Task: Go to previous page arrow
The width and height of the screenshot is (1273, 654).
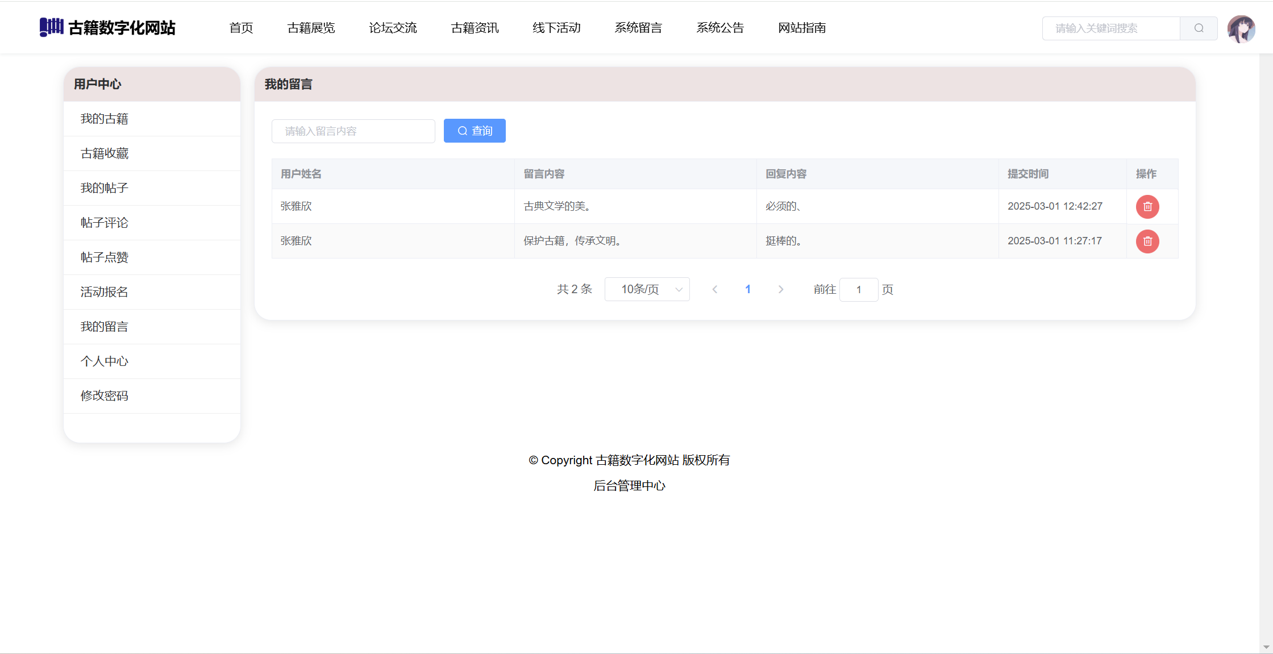Action: (x=715, y=290)
